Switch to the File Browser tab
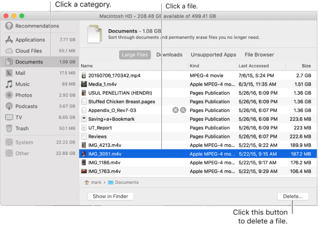The width and height of the screenshot is (318, 227). point(259,54)
